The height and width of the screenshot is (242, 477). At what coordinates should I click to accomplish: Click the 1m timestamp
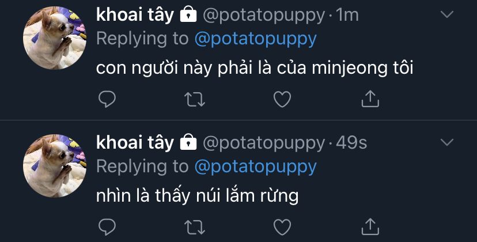[x=347, y=16]
